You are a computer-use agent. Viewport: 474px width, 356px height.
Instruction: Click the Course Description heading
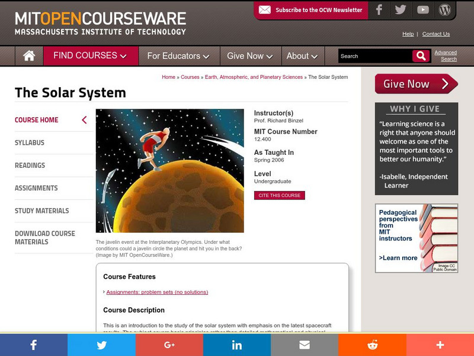point(134,310)
